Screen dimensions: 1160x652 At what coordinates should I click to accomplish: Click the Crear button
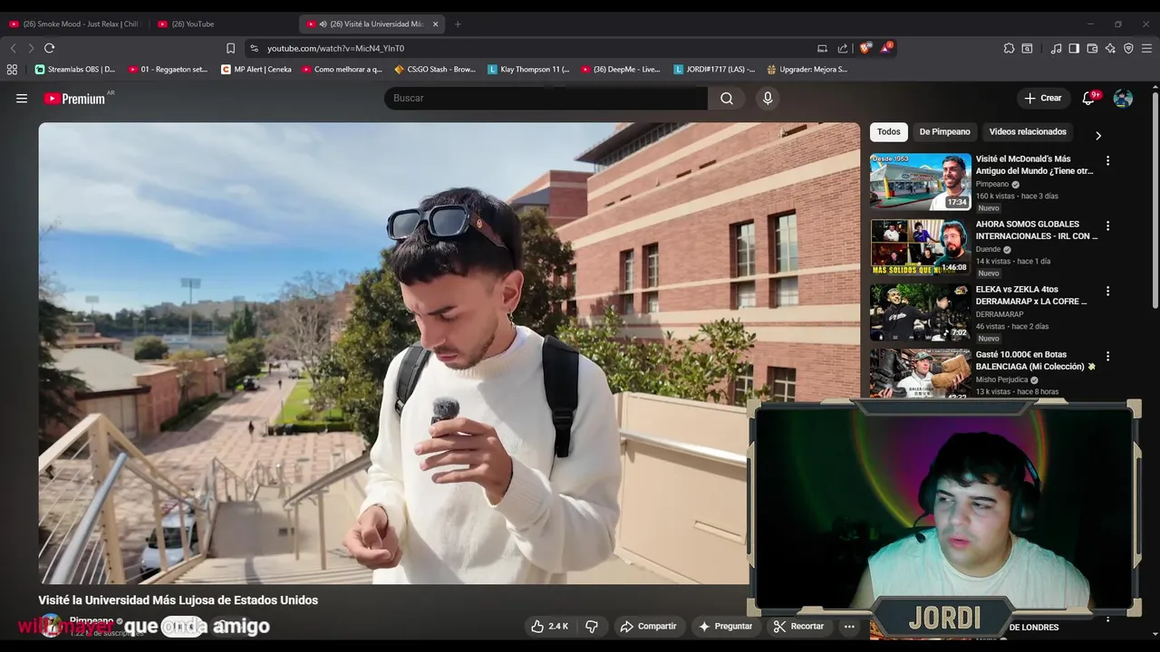coord(1043,98)
